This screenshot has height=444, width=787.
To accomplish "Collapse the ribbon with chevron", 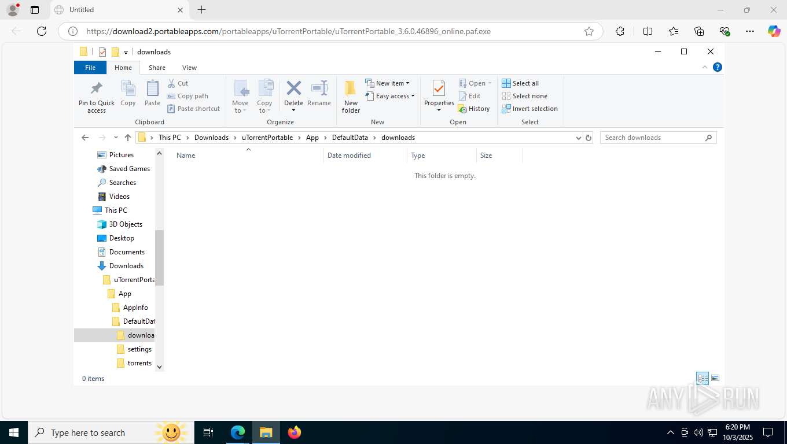I will [705, 67].
